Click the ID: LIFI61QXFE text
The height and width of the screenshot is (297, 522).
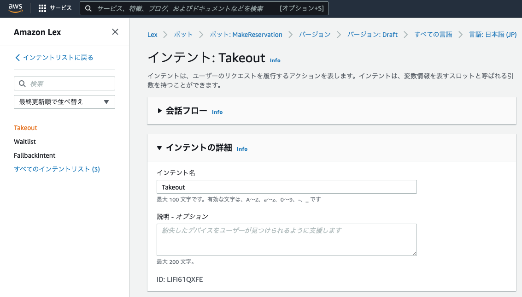pos(180,279)
